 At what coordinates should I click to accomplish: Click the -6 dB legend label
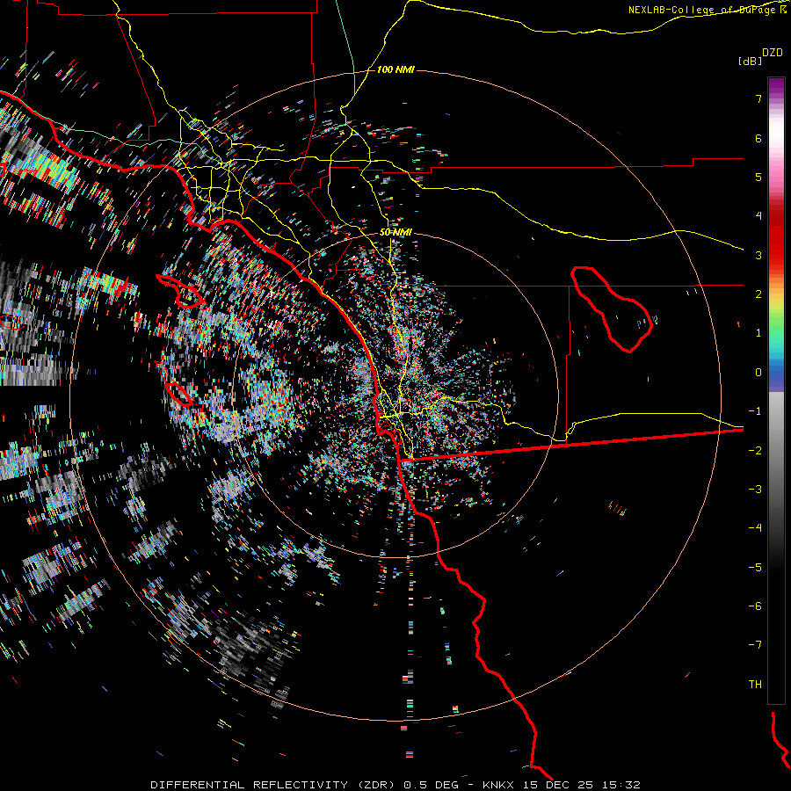[755, 606]
